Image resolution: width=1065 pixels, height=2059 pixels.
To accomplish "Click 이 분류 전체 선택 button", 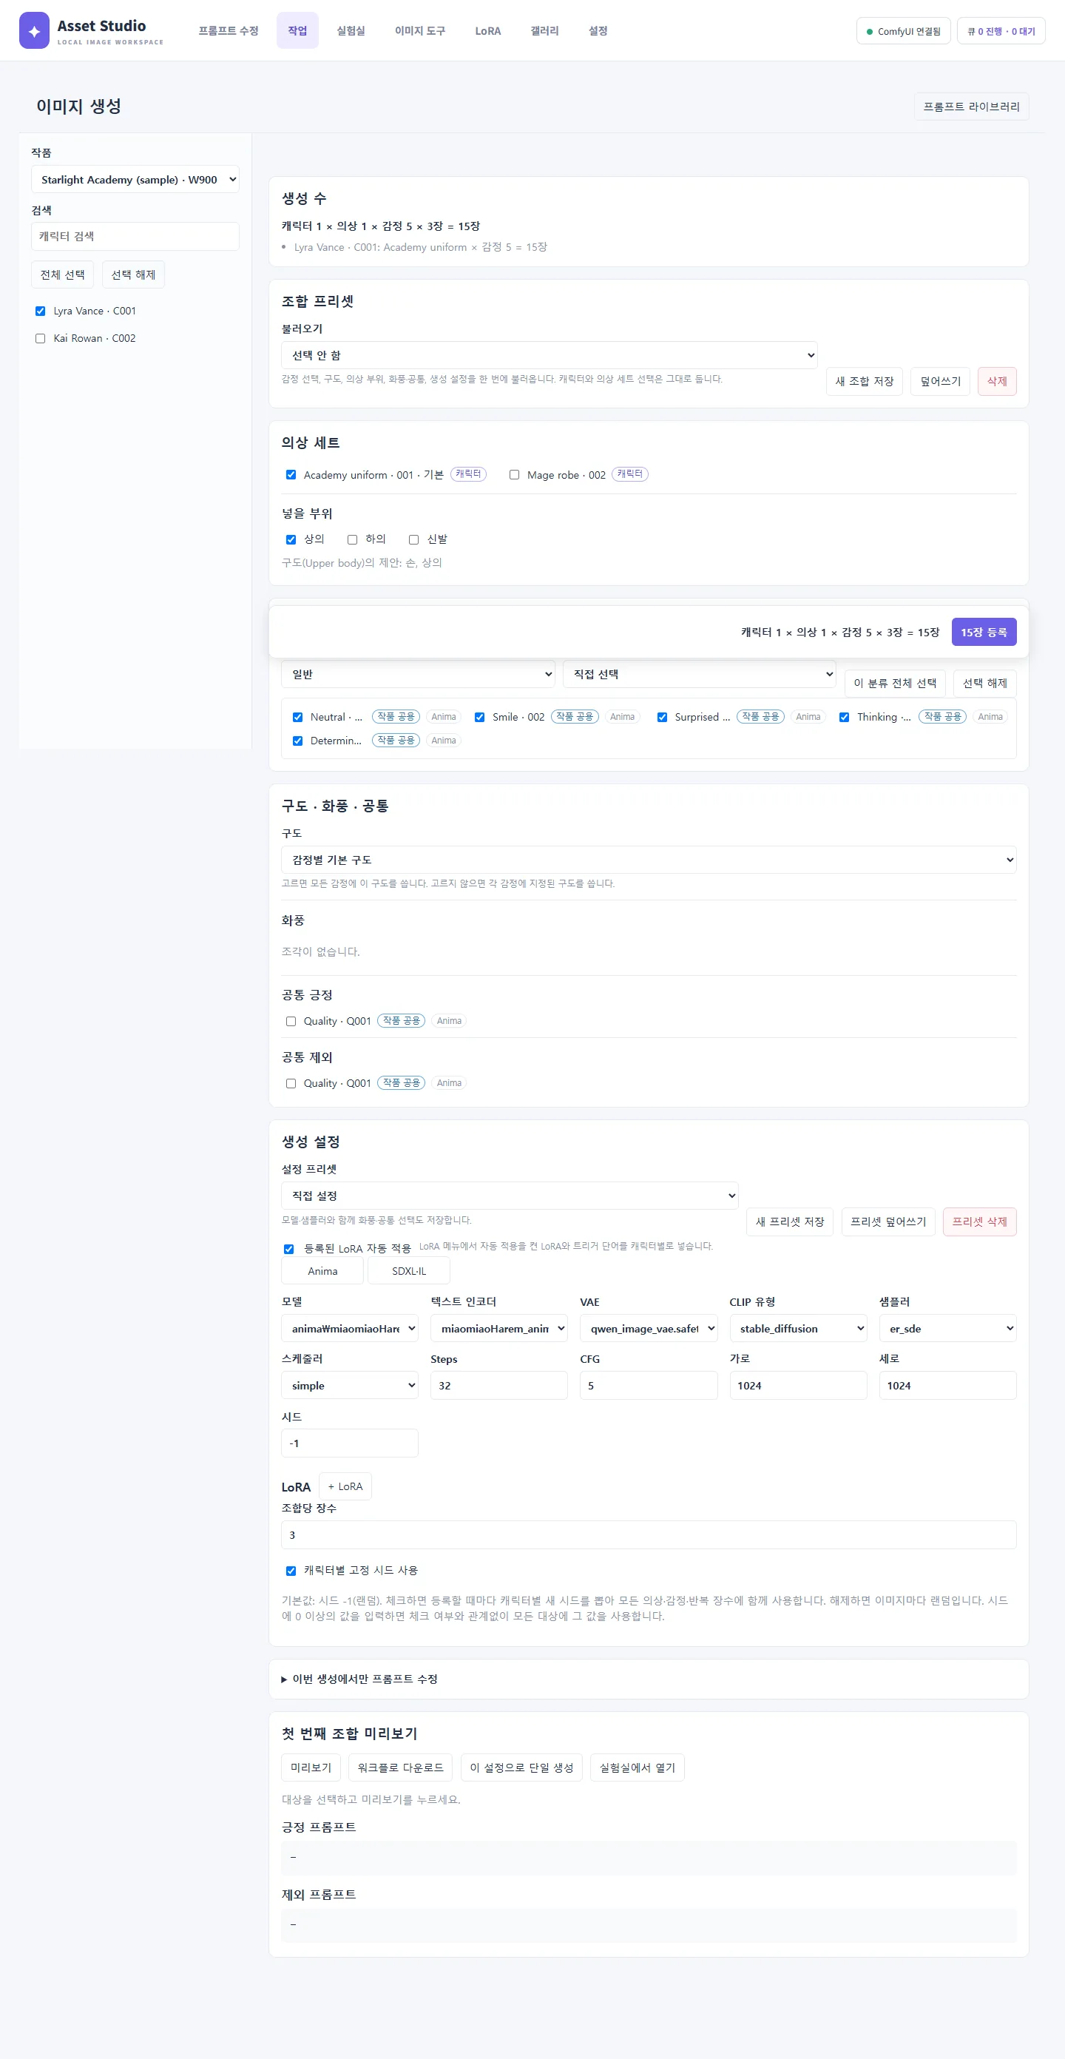I will pos(895,683).
